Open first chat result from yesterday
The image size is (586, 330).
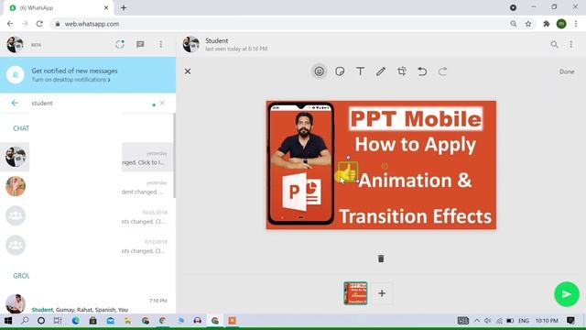tap(87, 157)
